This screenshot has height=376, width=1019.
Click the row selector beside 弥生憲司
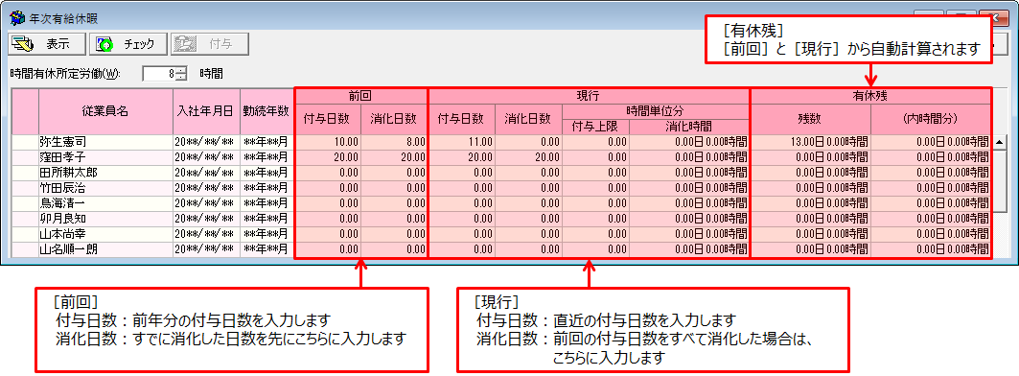coord(25,141)
